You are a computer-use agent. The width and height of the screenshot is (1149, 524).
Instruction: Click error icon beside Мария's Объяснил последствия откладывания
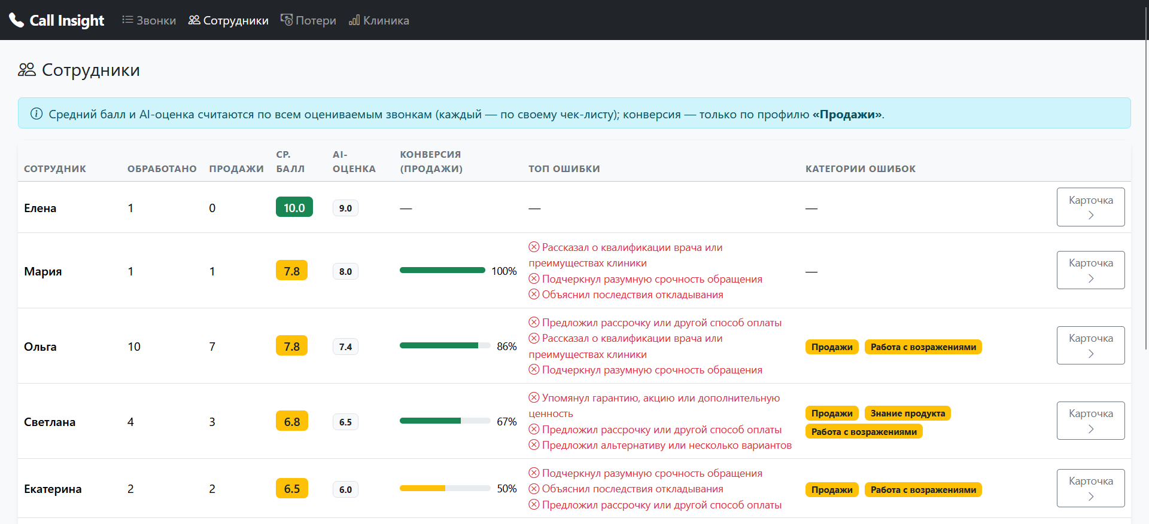coord(534,294)
